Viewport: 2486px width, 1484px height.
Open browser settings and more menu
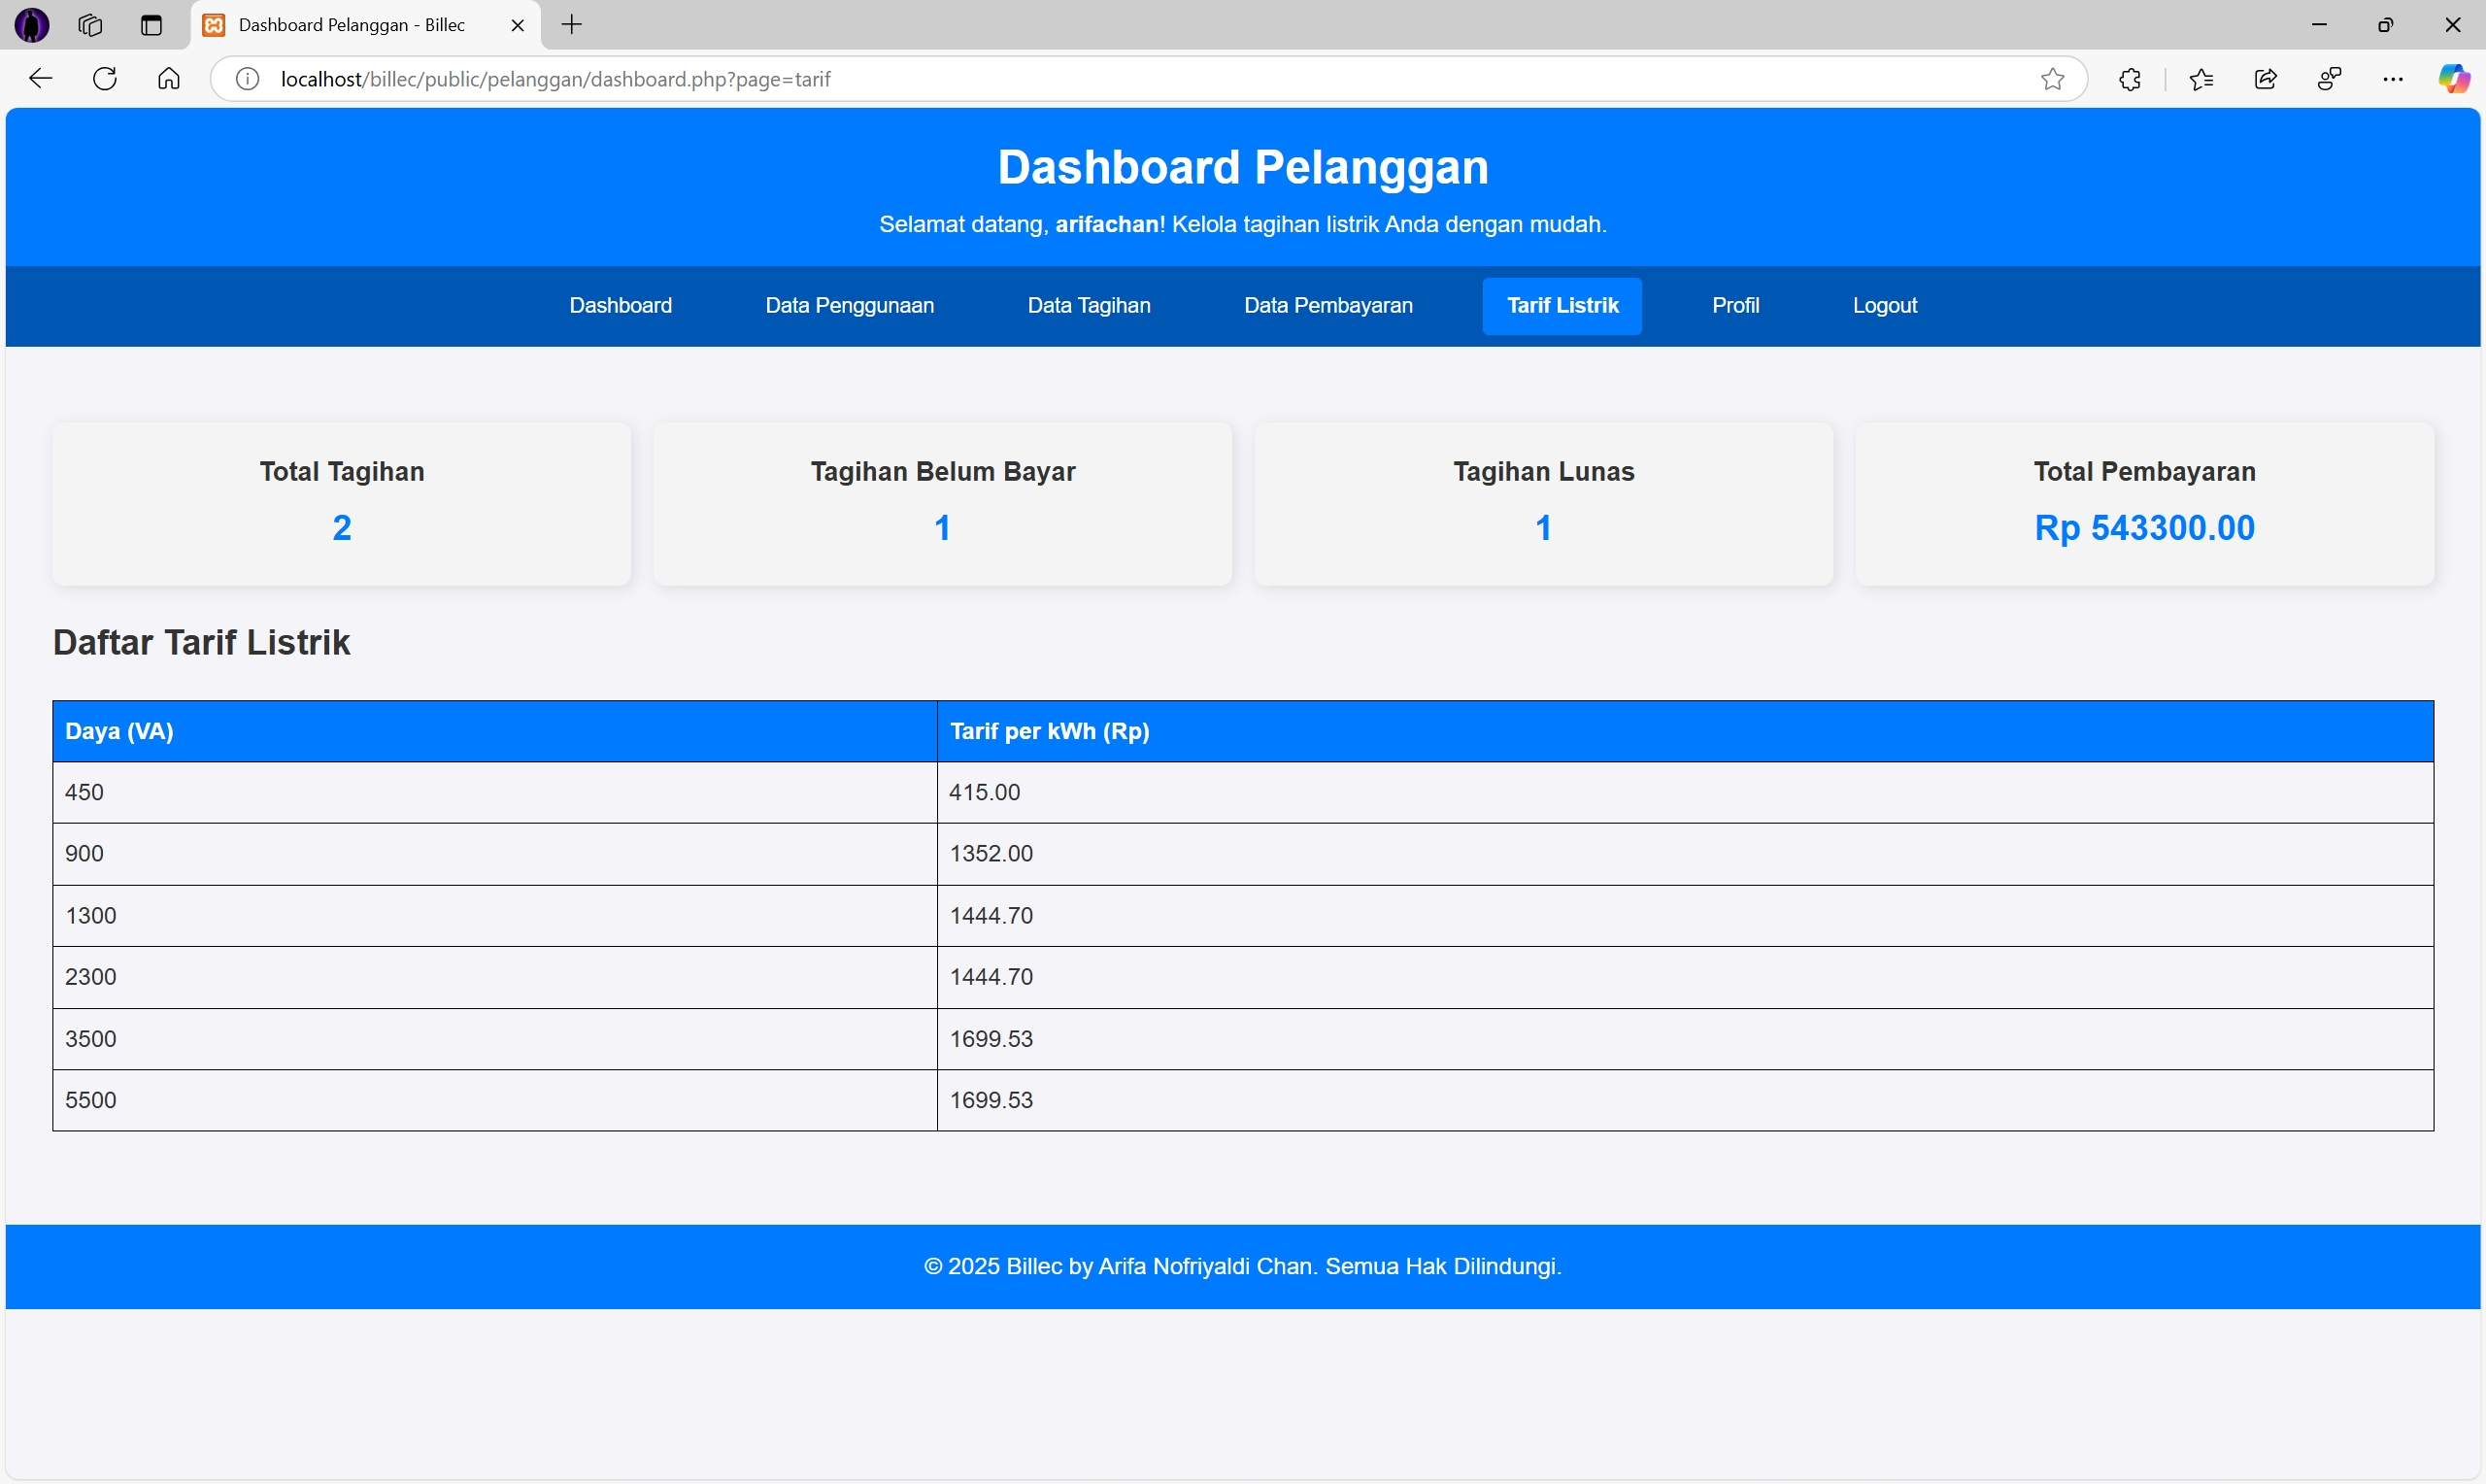pos(2393,79)
